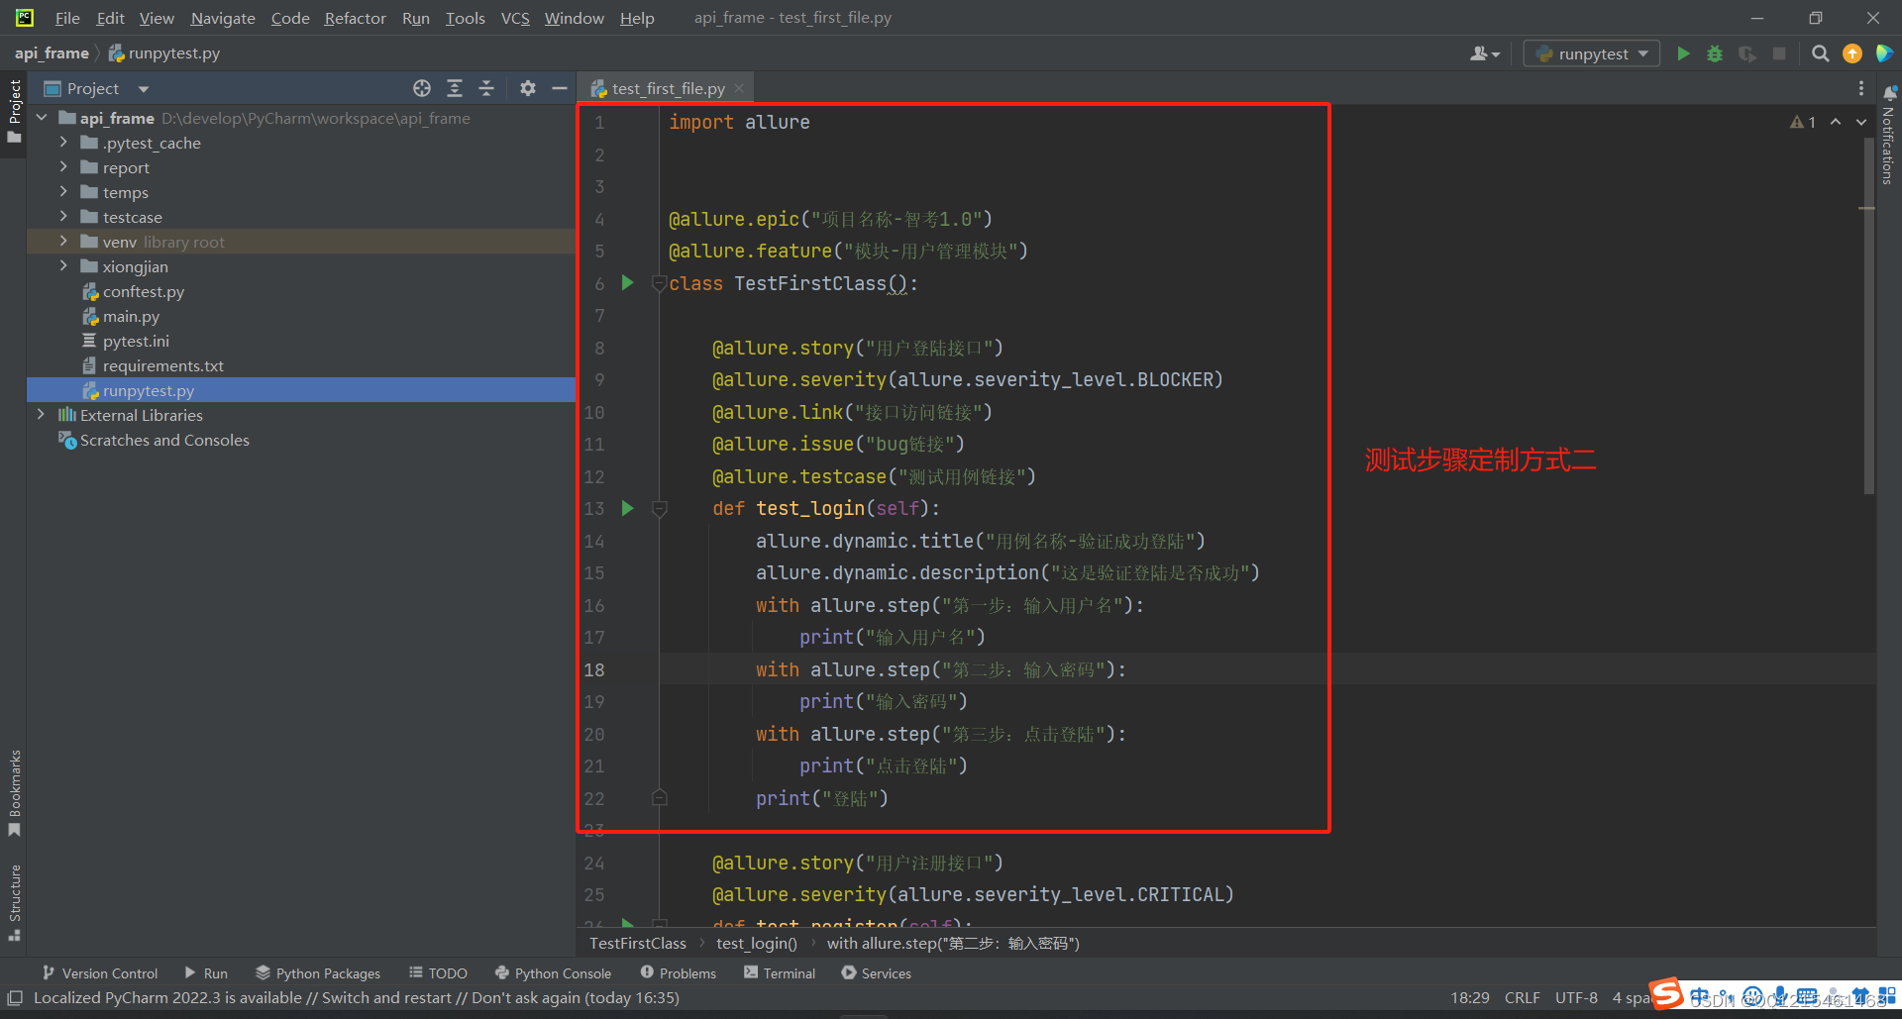Run TestFirstClass from gutter arrow
1902x1019 pixels.
point(627,282)
